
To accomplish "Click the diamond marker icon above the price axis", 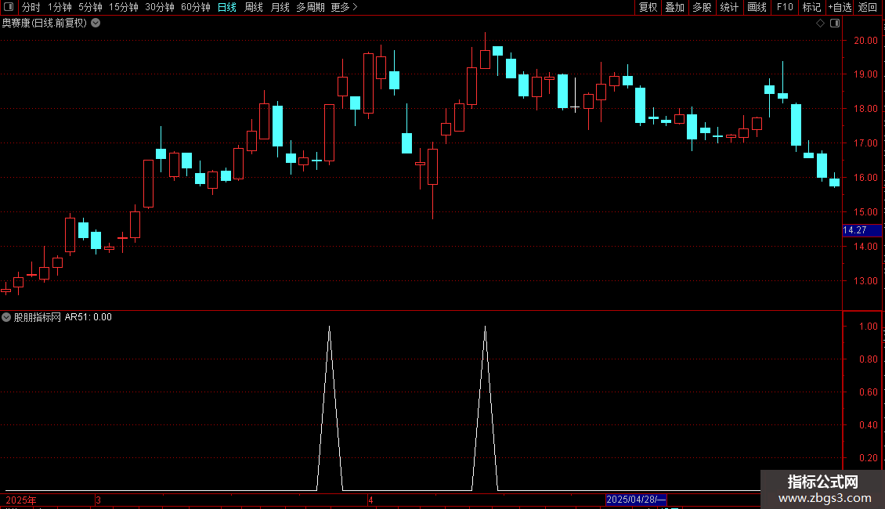I will (821, 23).
